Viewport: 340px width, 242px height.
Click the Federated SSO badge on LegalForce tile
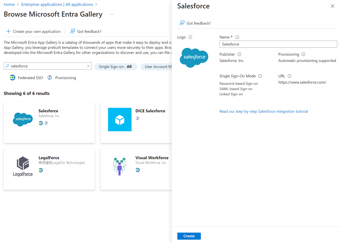point(41,170)
